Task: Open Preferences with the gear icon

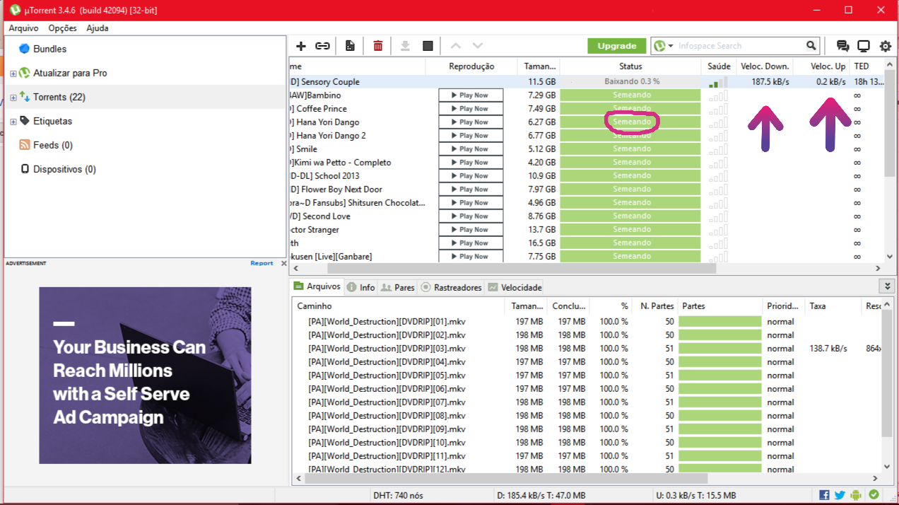Action: 885,45
